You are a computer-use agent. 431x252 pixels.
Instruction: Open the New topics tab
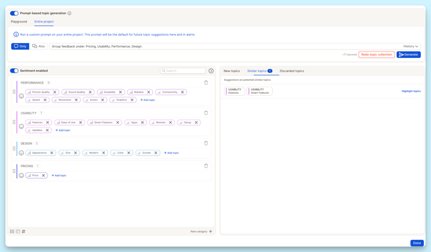(x=232, y=71)
